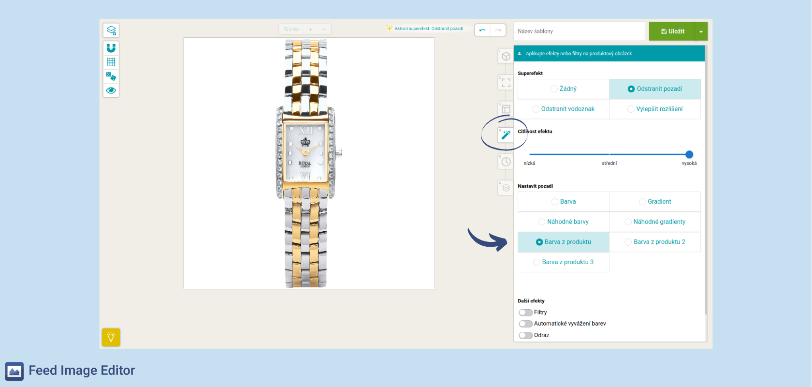
Task: Open the yellow lightbulb tips button
Action: point(111,337)
